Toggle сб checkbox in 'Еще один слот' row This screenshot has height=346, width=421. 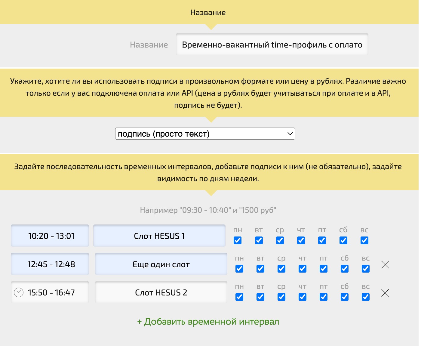pyautogui.click(x=345, y=269)
